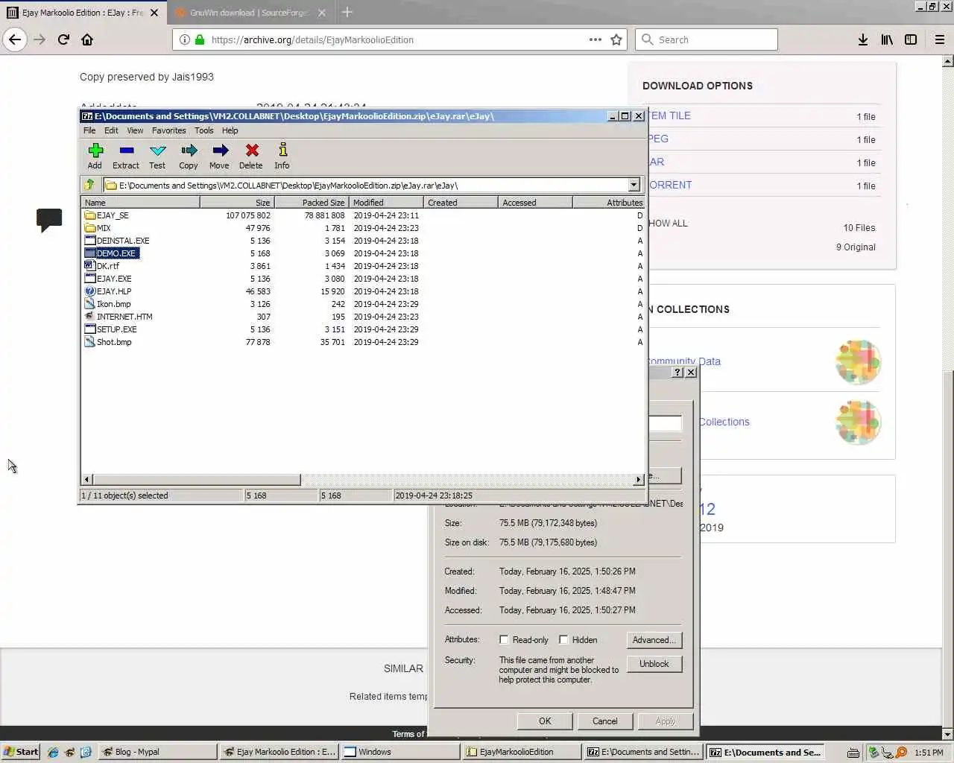The image size is (954, 763).
Task: Click the browser Home icon
Action: pos(87,39)
